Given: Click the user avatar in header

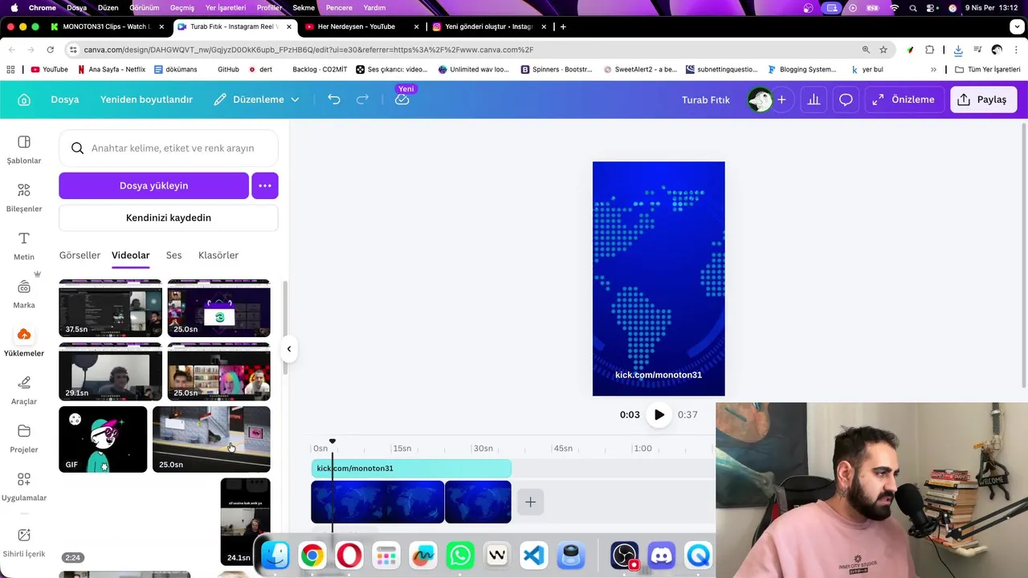Looking at the screenshot, I should 760,100.
